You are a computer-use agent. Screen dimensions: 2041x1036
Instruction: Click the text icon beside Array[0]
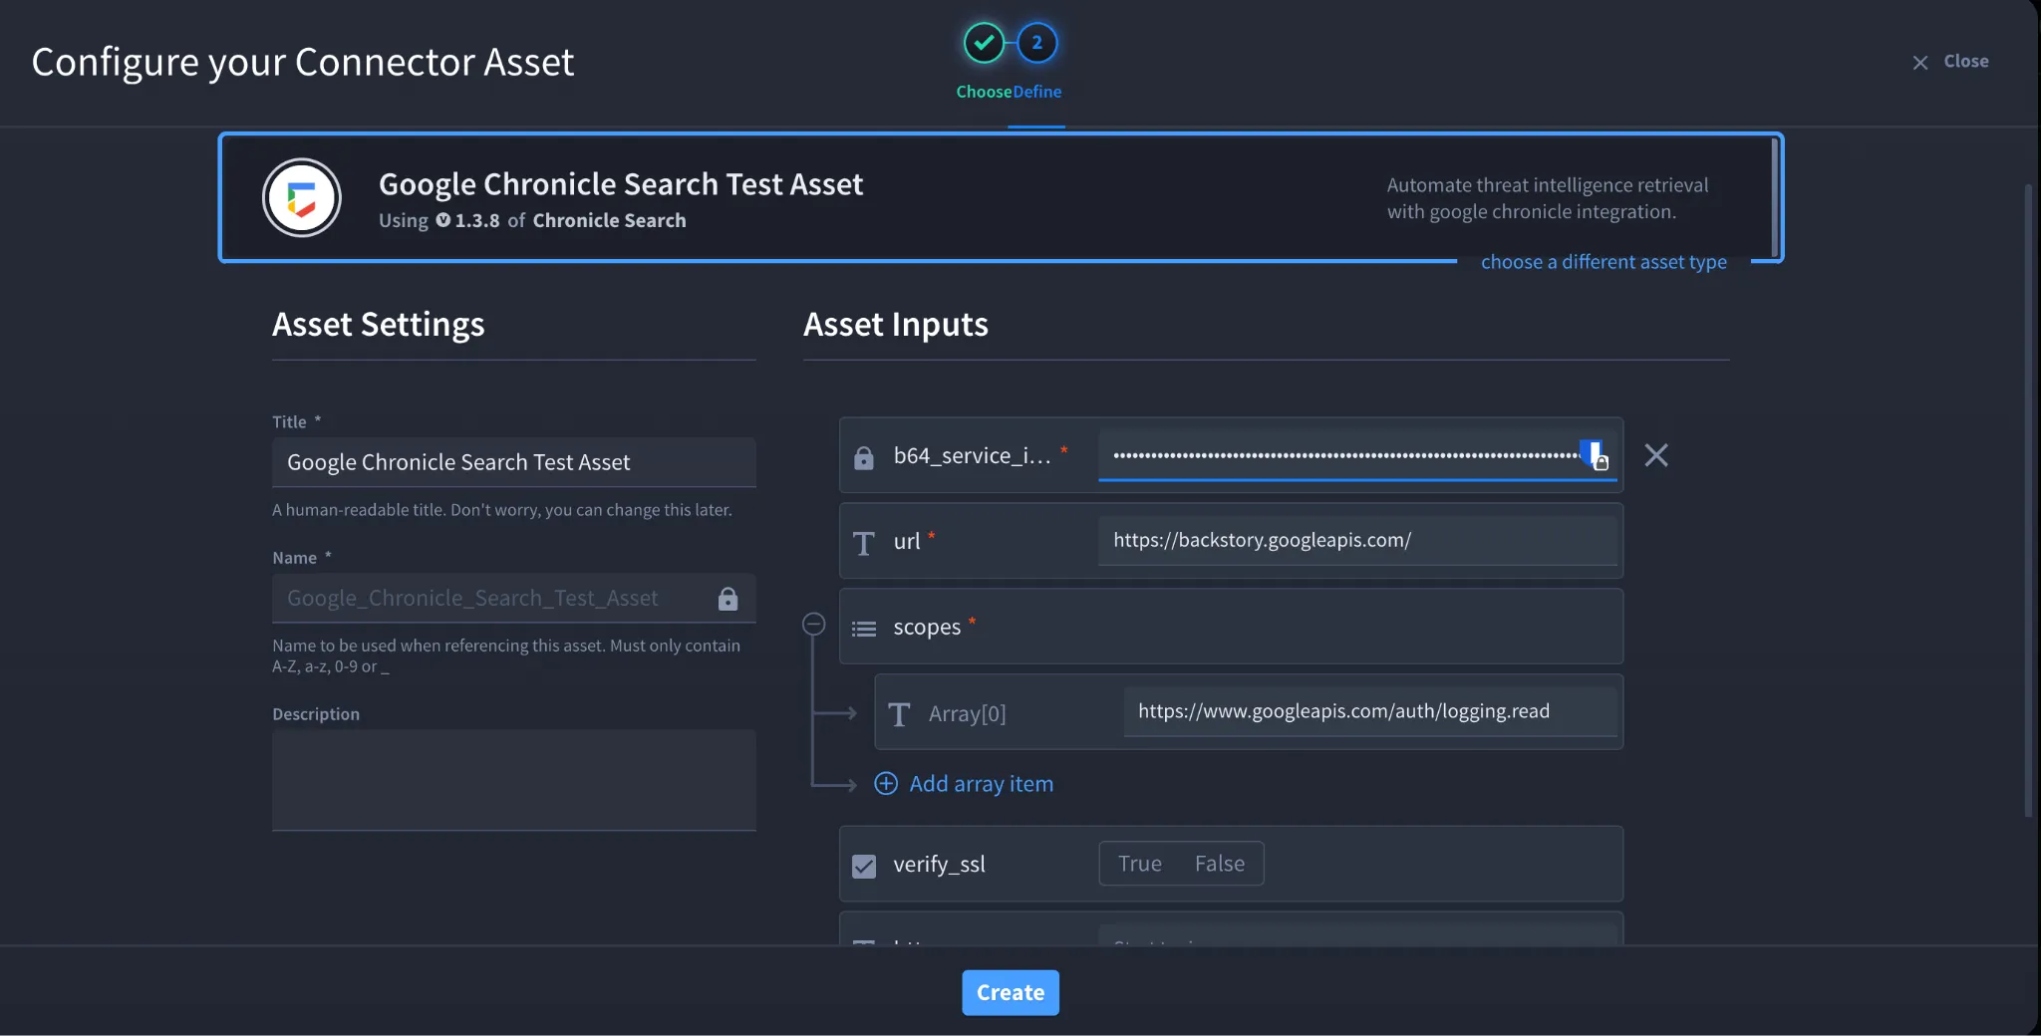(x=899, y=714)
